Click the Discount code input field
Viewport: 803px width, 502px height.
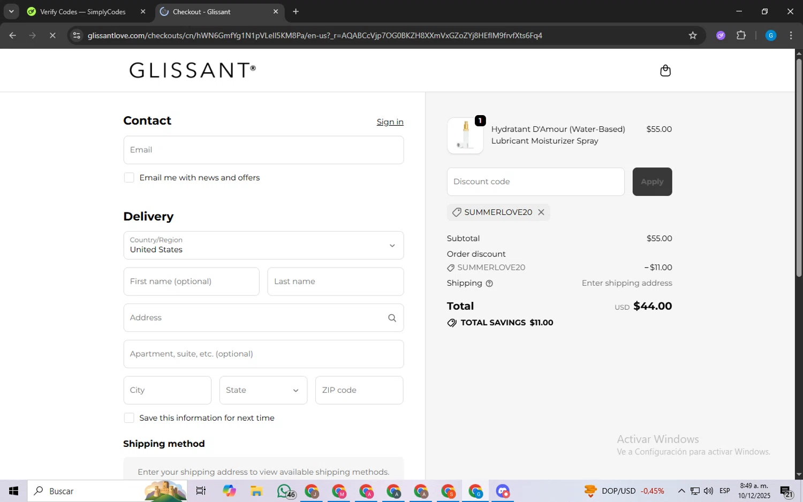coord(535,182)
